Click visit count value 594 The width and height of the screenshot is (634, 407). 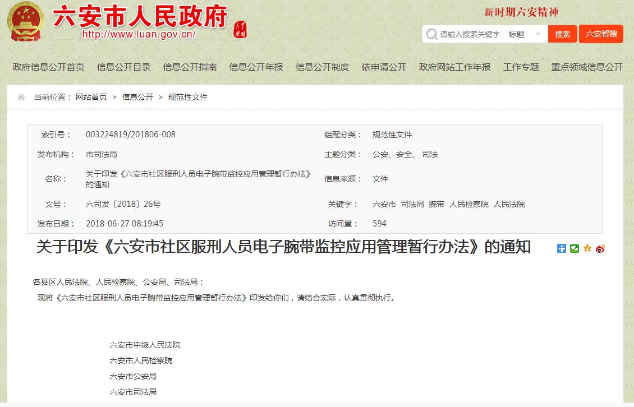tap(379, 224)
